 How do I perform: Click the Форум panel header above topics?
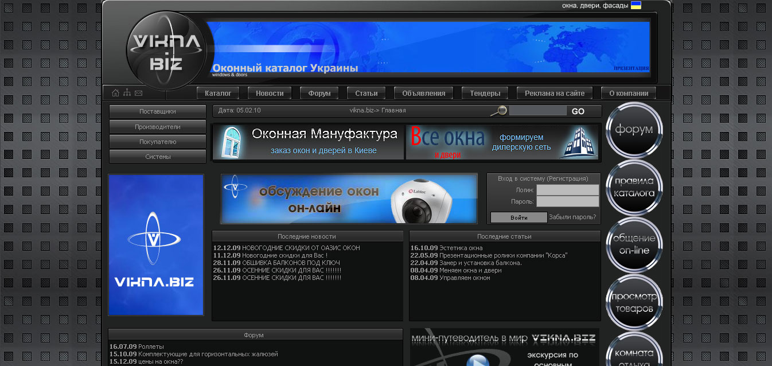255,334
